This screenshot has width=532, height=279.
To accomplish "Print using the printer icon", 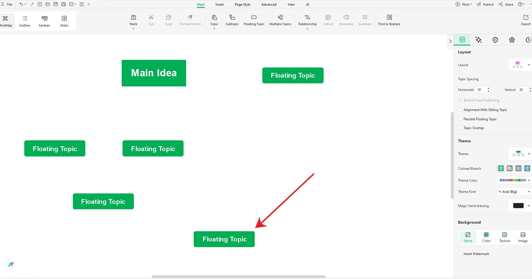I will [x=64, y=4].
